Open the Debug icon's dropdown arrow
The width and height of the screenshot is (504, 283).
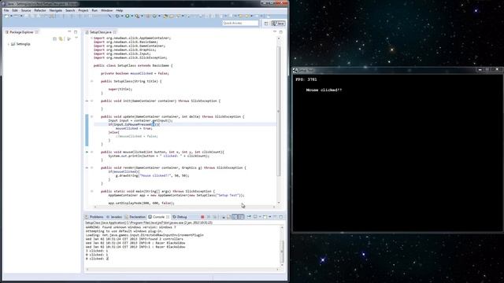click(x=122, y=16)
